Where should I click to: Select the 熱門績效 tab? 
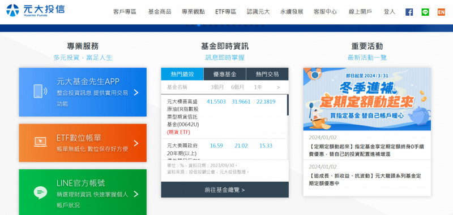click(x=182, y=74)
